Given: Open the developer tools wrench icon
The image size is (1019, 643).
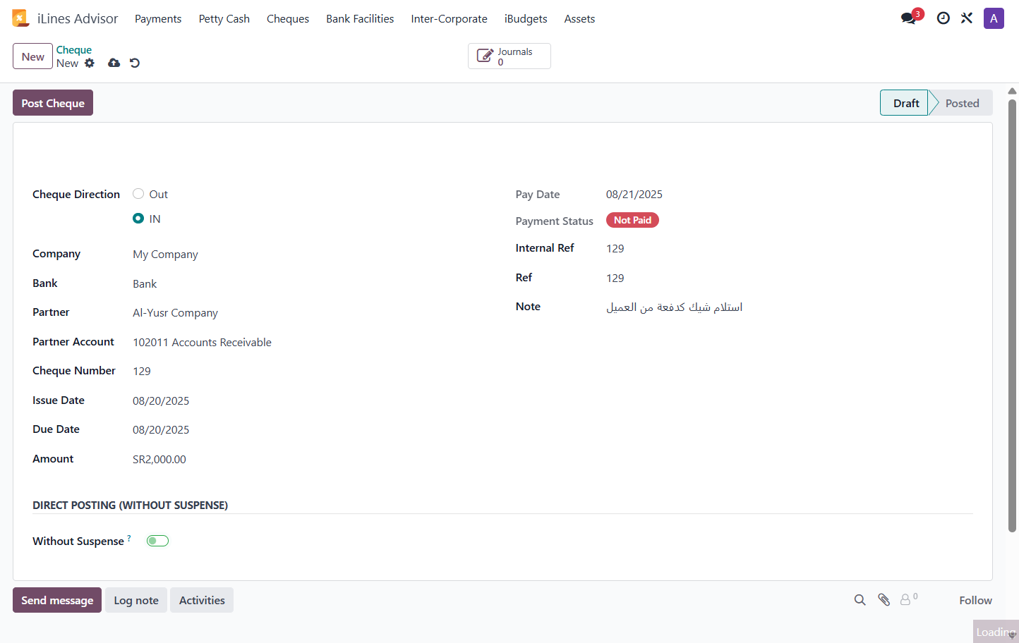Looking at the screenshot, I should 967,18.
